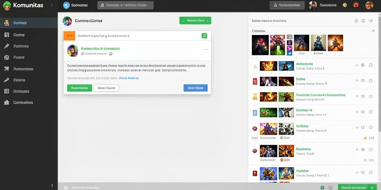Click the user avatar beside top-right bell button
This screenshot has width=381, height=190.
click(313, 5)
